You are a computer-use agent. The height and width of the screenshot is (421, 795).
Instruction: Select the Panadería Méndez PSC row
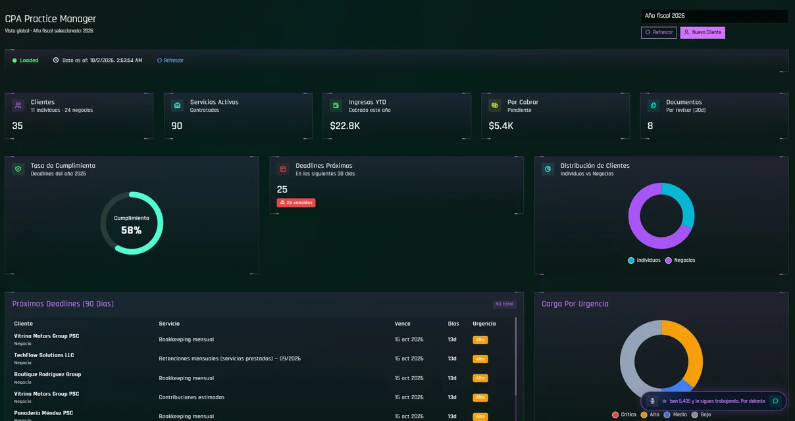click(262, 416)
